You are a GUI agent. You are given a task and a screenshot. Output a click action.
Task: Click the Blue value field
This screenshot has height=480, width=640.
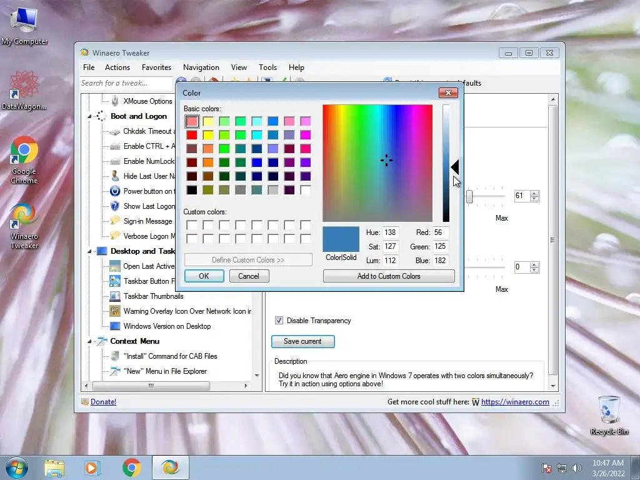(441, 261)
